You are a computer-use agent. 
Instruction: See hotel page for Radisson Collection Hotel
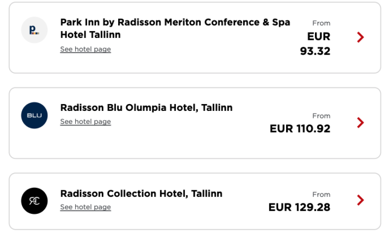coord(85,207)
